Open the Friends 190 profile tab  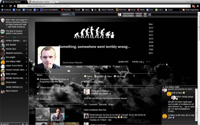(92, 67)
